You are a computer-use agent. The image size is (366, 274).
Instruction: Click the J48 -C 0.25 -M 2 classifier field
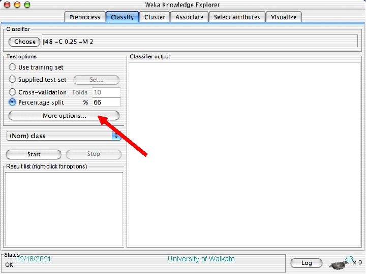coord(200,41)
